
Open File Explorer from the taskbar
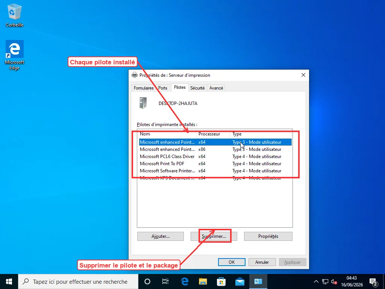(x=203, y=281)
